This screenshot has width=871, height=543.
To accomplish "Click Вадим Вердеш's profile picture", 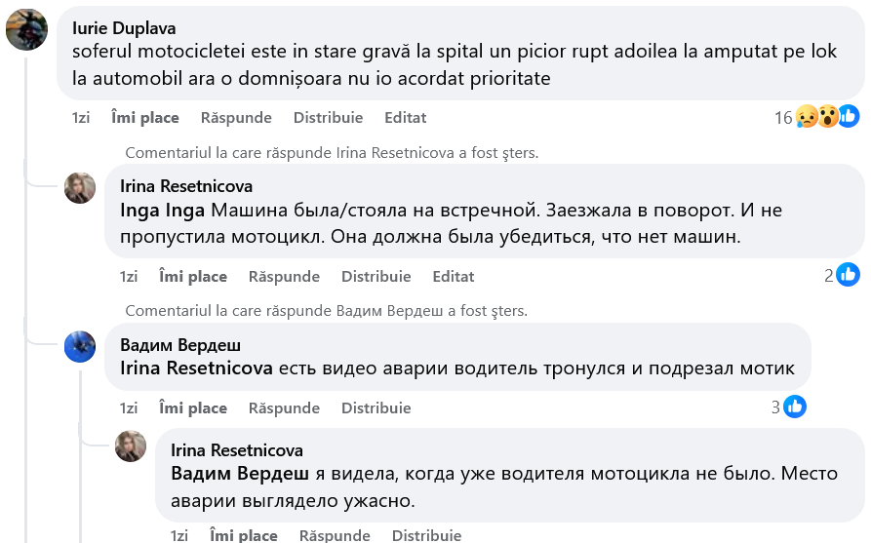I will point(80,347).
